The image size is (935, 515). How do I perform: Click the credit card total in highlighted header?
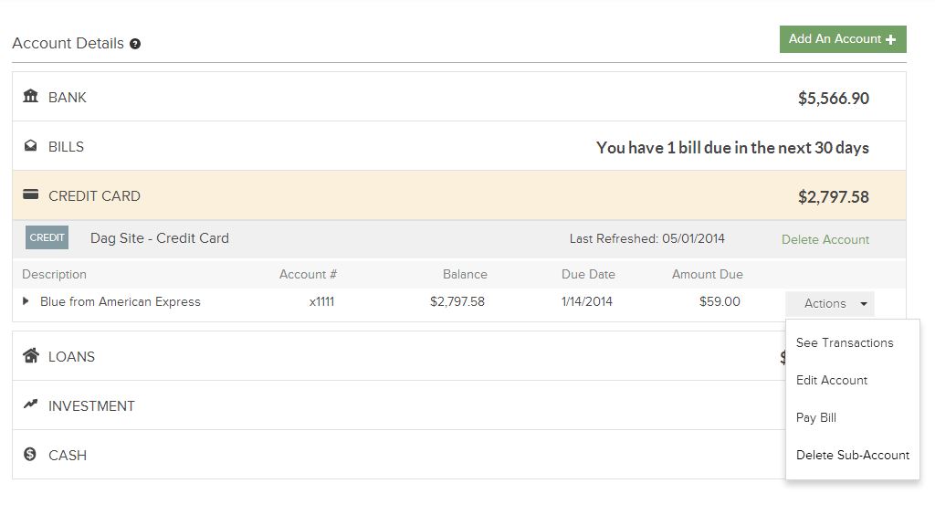(x=834, y=197)
